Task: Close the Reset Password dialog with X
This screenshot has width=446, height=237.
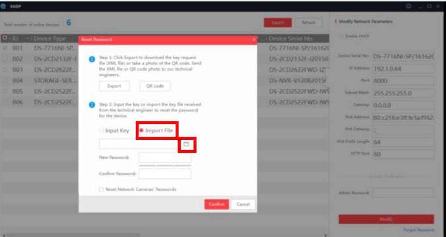Action: (254, 40)
